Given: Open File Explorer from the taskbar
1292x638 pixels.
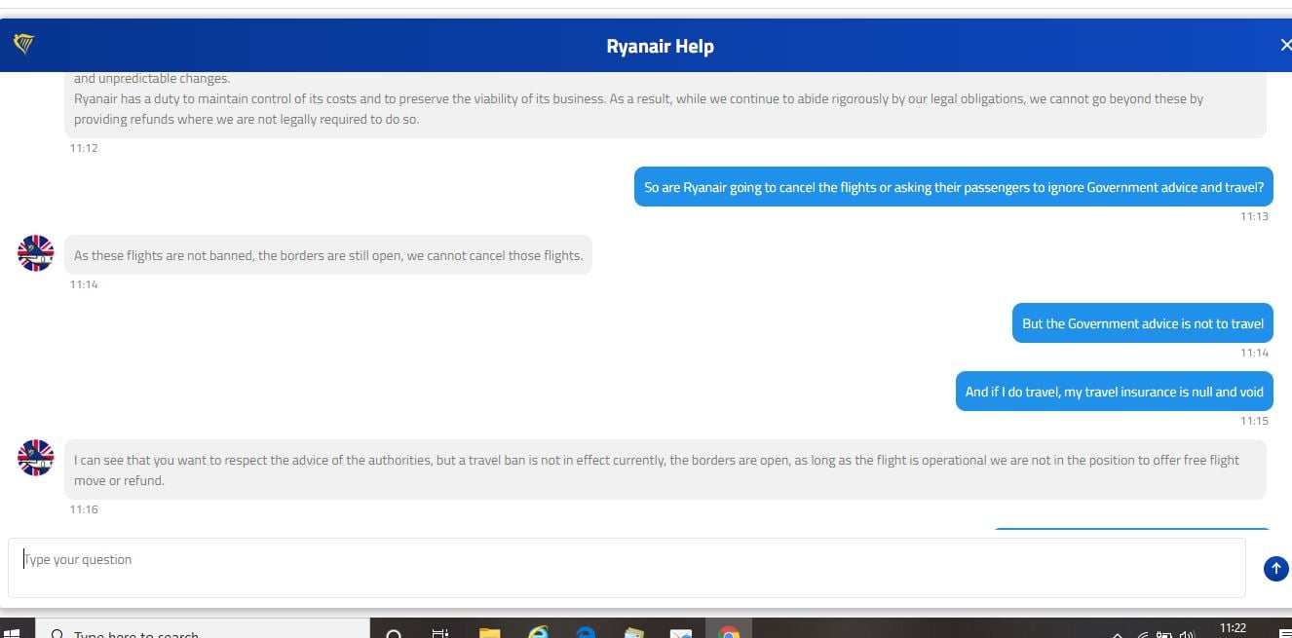Looking at the screenshot, I should click(489, 633).
